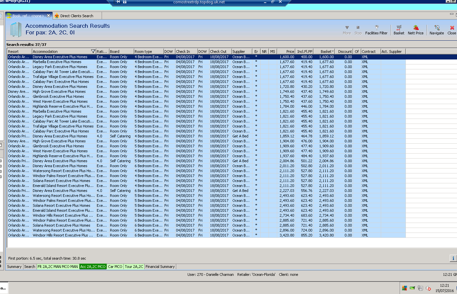Open the AVG antivirus tray icon
This screenshot has height=294, width=457.
click(x=405, y=288)
